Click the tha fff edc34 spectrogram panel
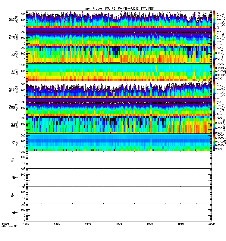 (x=119, y=19)
